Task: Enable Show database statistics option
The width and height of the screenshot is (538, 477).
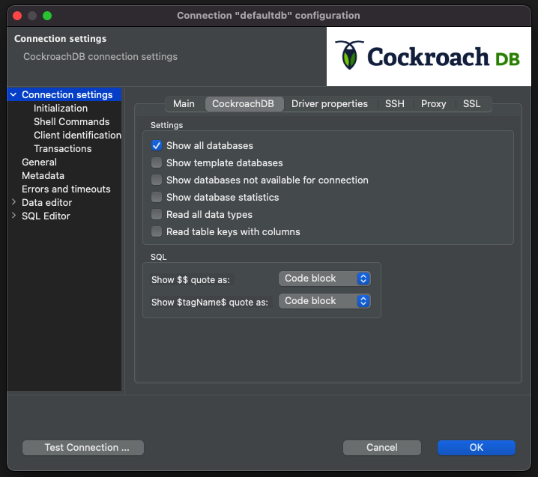Action: click(157, 197)
